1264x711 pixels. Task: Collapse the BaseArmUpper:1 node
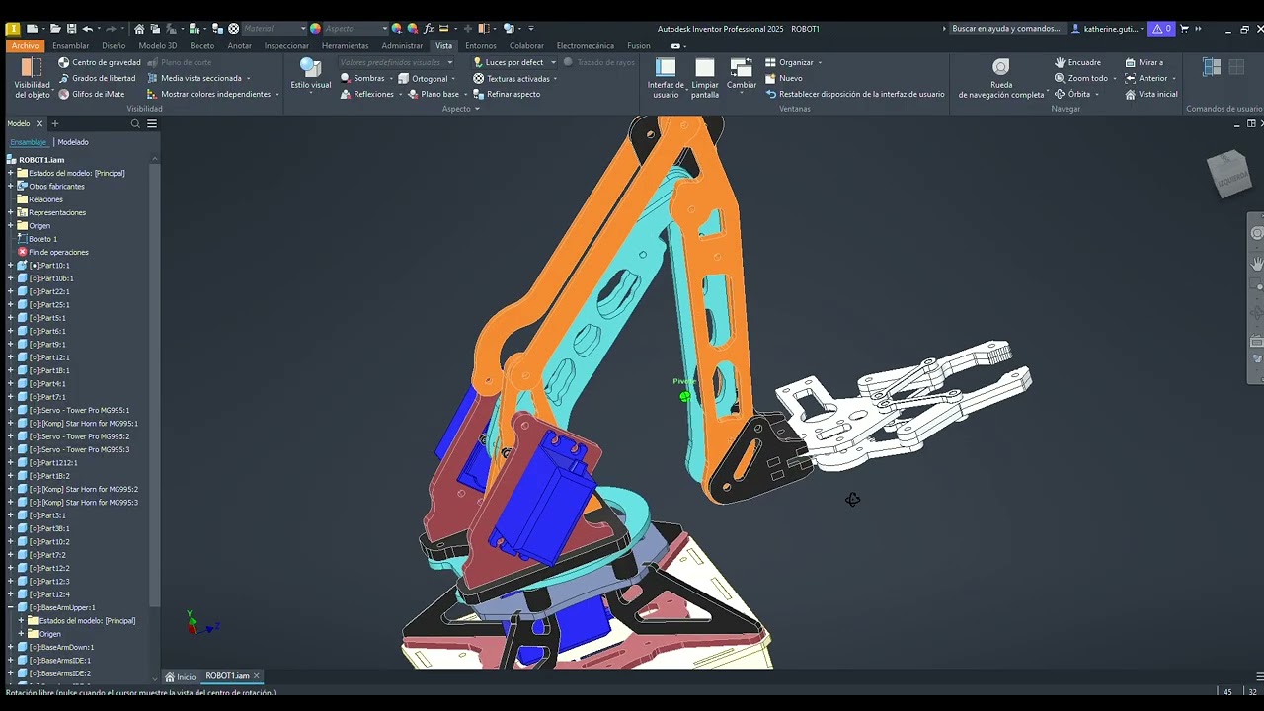pyautogui.click(x=11, y=607)
